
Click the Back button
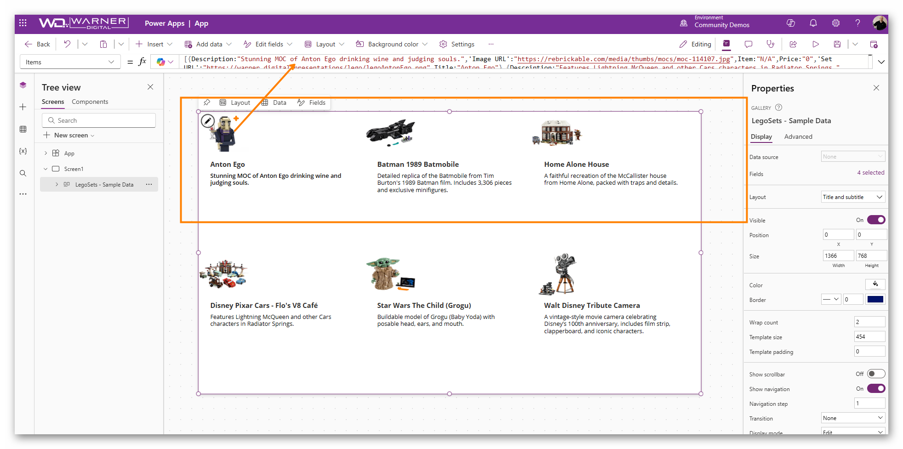point(37,44)
